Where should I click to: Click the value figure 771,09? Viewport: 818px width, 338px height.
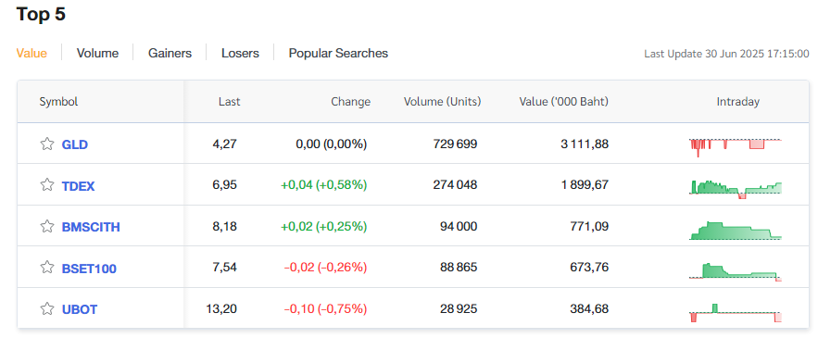(589, 226)
